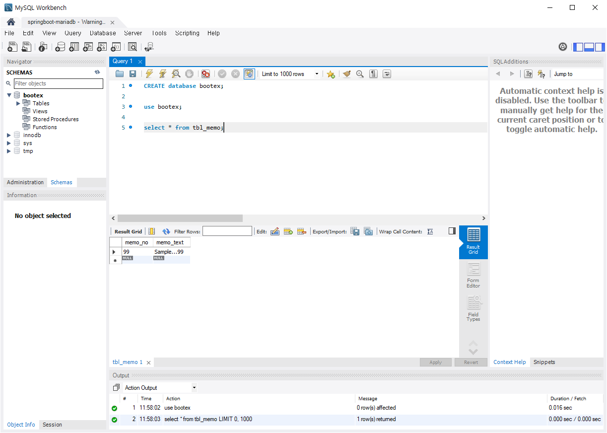Viewport: 607px width, 433px height.
Task: Expand the sys schema
Action: point(9,143)
